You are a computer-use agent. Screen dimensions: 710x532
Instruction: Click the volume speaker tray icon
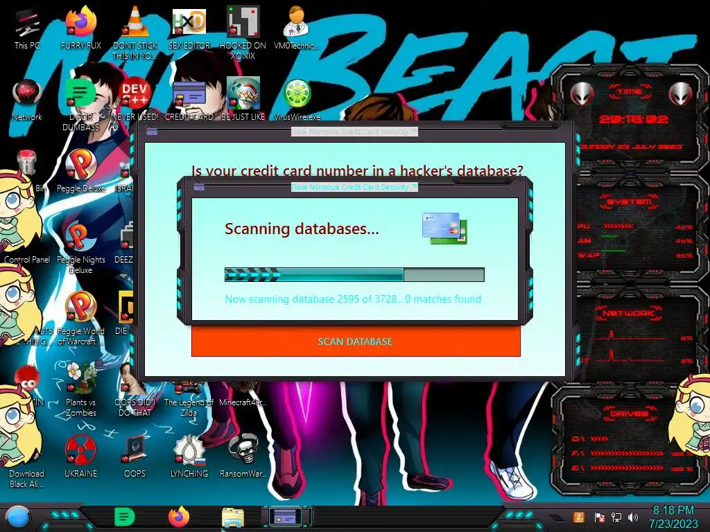coord(633,517)
